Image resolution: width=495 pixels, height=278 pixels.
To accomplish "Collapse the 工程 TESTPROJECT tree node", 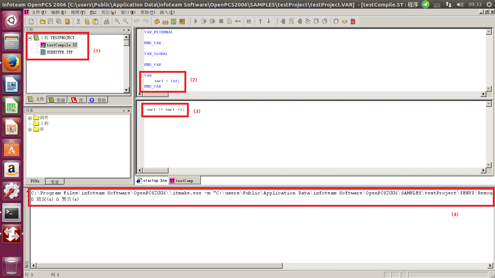I will (x=30, y=38).
